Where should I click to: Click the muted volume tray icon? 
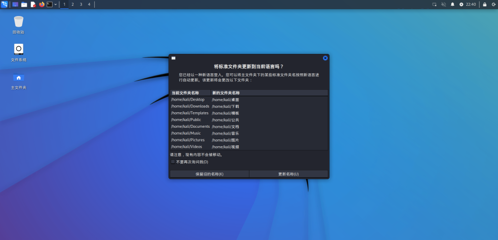point(444,4)
